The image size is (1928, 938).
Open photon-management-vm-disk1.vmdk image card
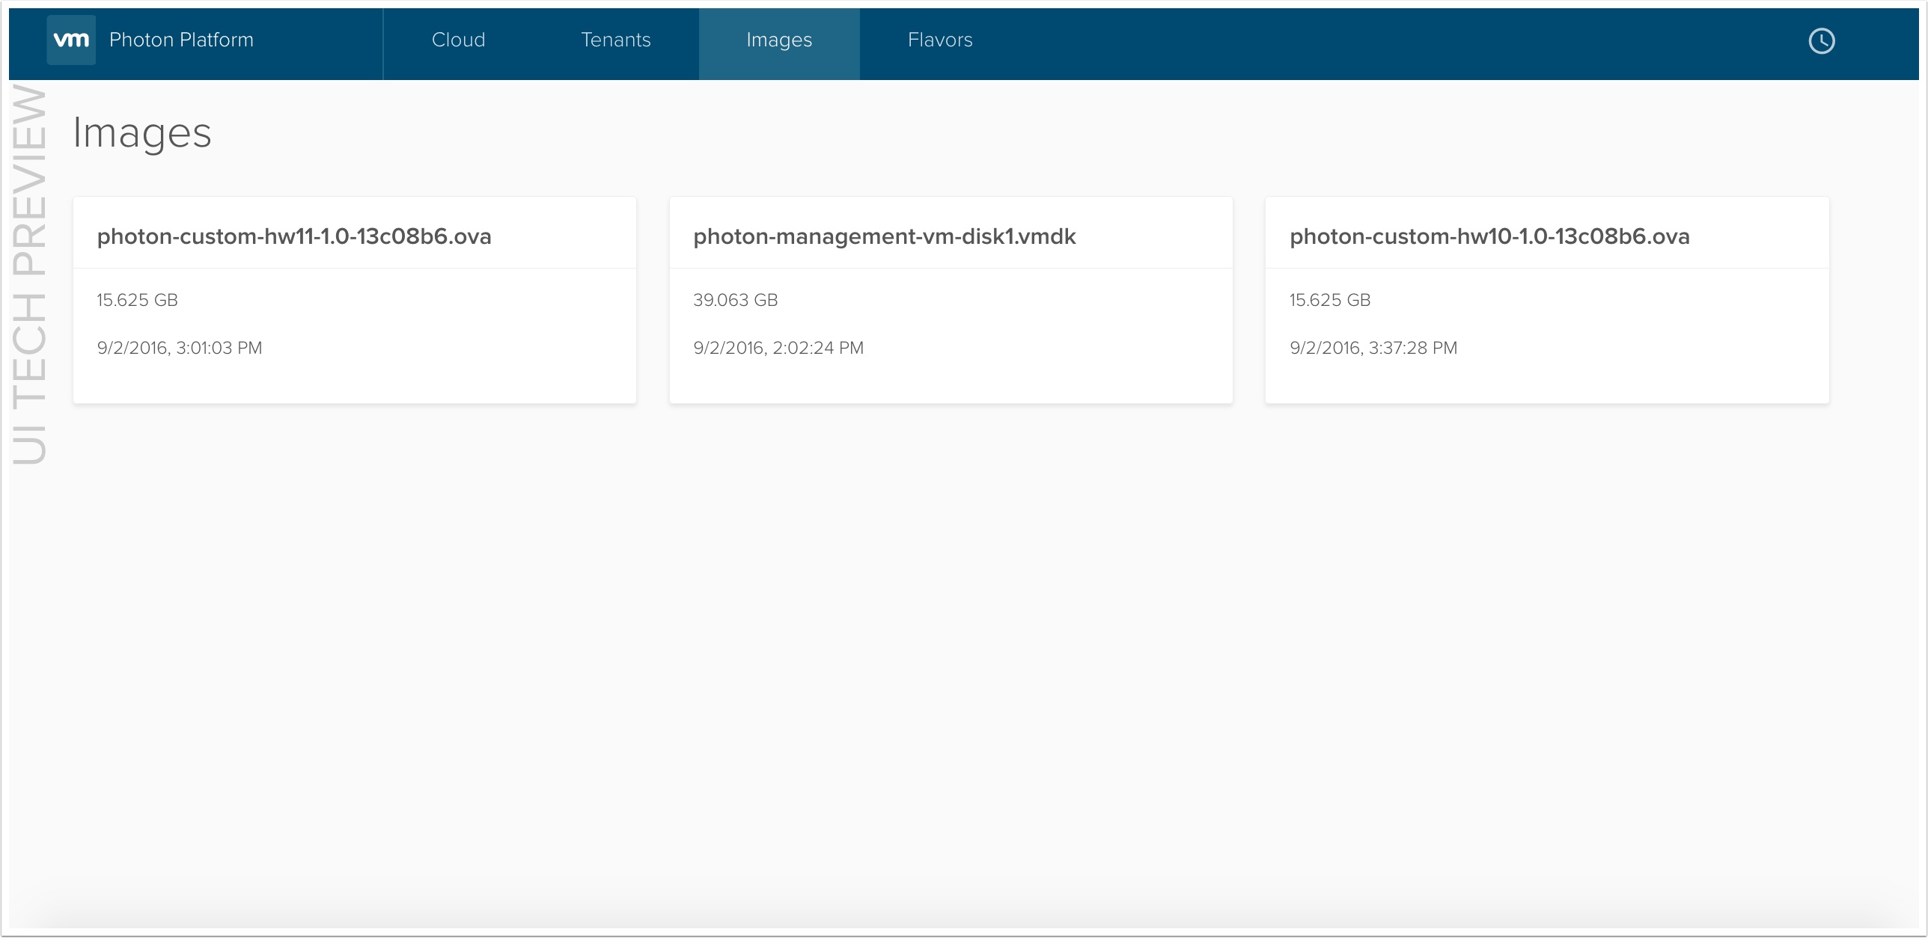click(x=951, y=300)
